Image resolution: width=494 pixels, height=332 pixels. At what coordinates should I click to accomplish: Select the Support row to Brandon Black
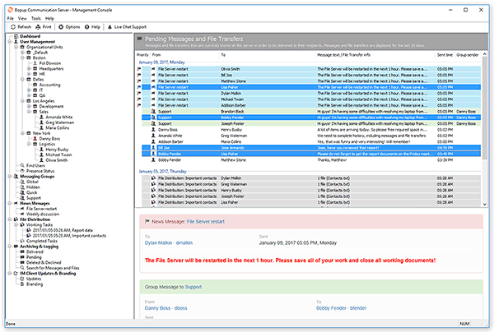coord(309,112)
